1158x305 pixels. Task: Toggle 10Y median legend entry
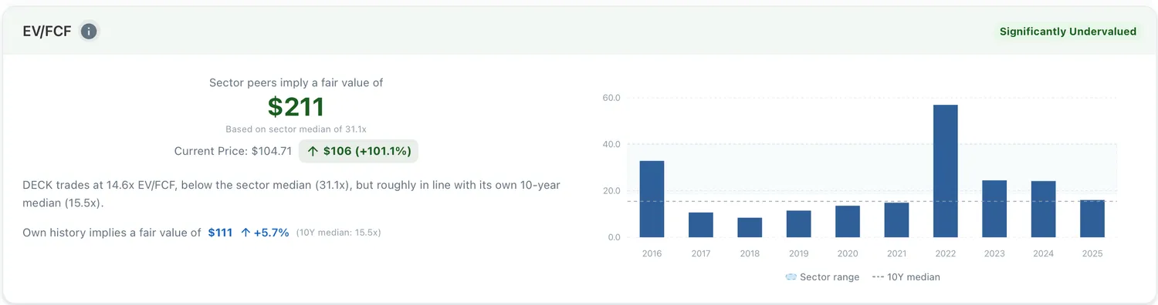pos(906,277)
